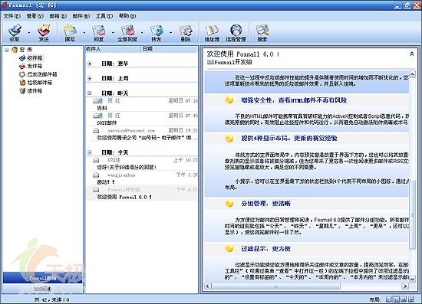This screenshot has height=304, width=422.
Task: Switch to the RSS阅读 panel button
Action: click(x=43, y=289)
